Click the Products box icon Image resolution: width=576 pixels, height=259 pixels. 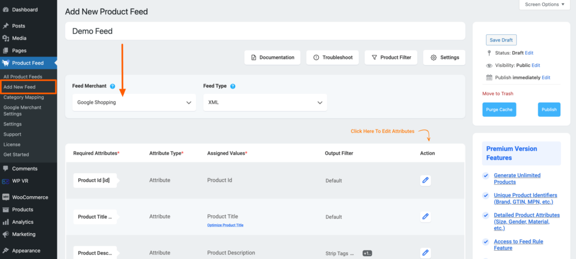point(6,210)
